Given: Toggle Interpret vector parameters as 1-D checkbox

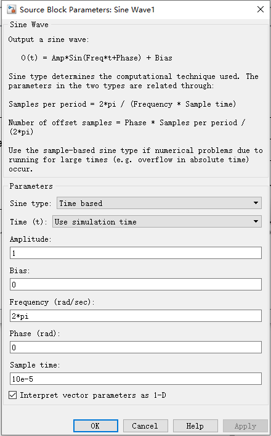Looking at the screenshot, I should click(12, 395).
